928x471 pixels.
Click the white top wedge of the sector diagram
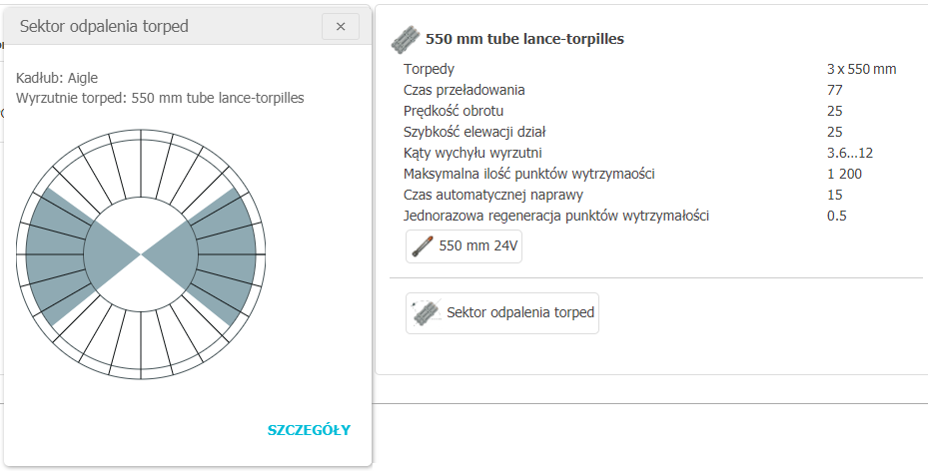[143, 200]
